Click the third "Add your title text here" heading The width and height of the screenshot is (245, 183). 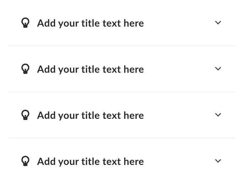(x=91, y=116)
